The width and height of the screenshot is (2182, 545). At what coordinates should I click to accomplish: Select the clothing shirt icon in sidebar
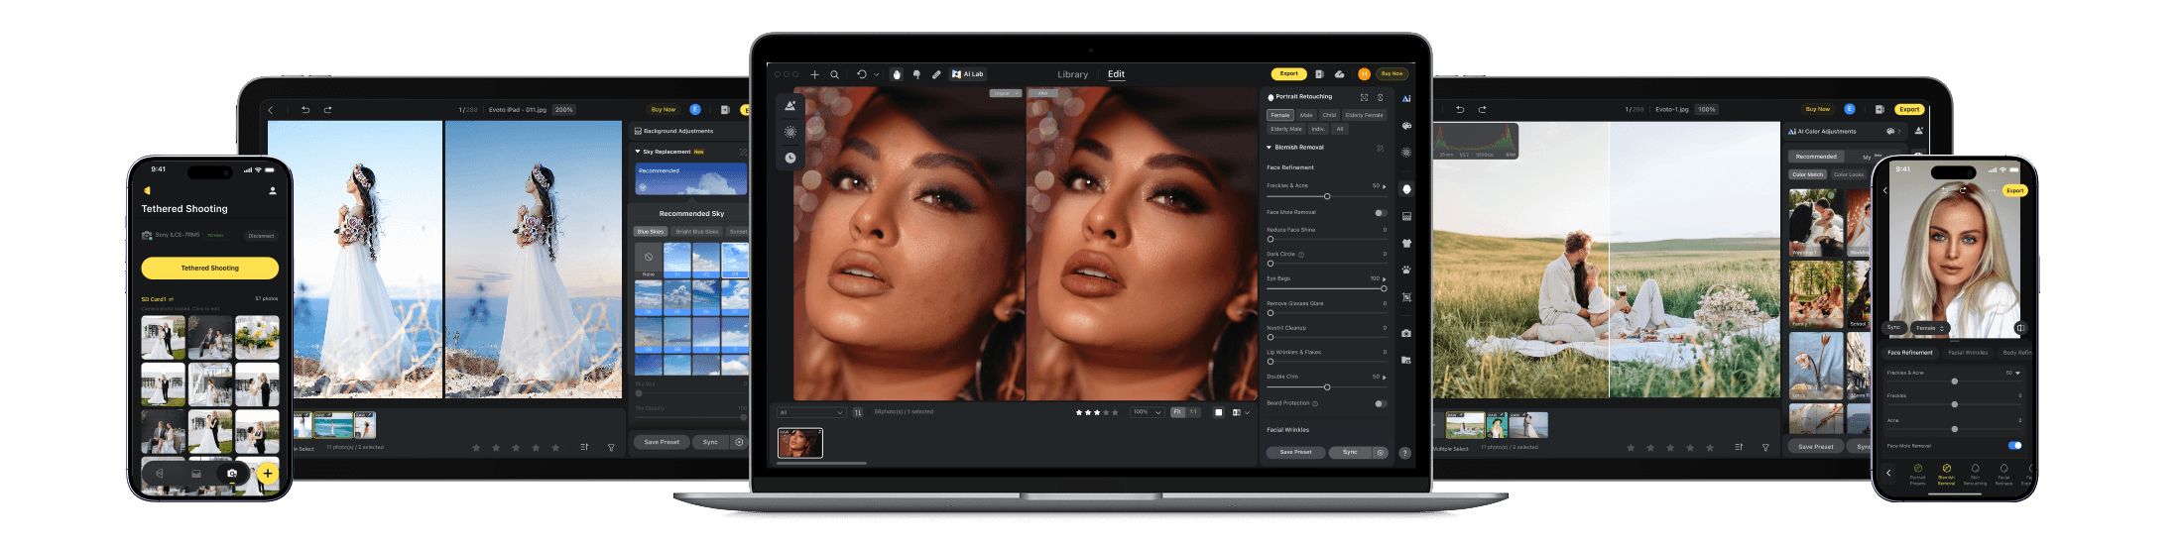pyautogui.click(x=1406, y=243)
